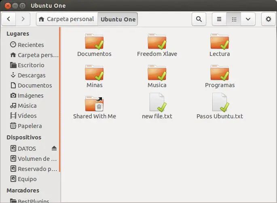
Task: Open Recientes in the sidebar
Action: pos(30,45)
